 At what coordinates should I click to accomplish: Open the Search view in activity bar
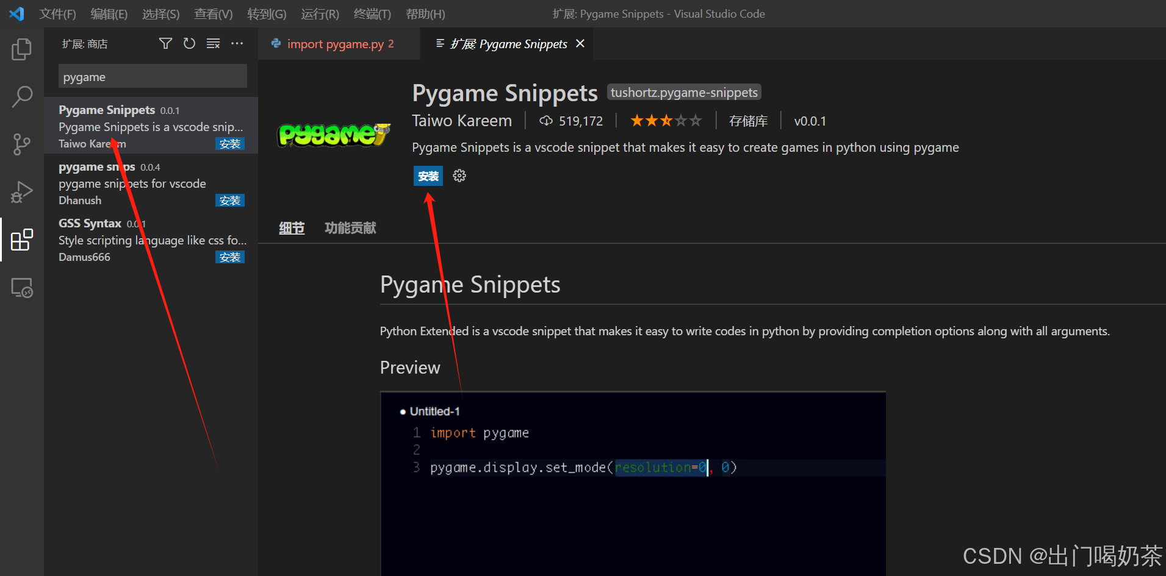(x=22, y=96)
